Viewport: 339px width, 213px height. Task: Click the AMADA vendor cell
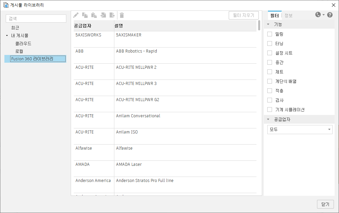pyautogui.click(x=94, y=169)
